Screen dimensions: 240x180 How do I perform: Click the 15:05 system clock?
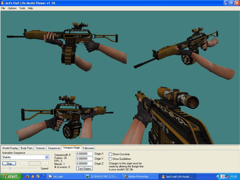click(x=234, y=176)
